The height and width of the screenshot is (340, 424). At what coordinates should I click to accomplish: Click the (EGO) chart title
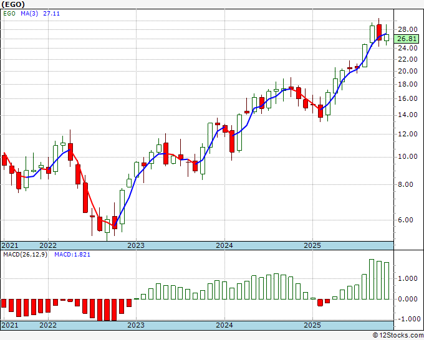tap(13, 4)
